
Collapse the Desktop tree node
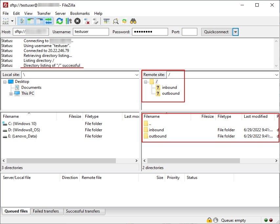coord(5,82)
